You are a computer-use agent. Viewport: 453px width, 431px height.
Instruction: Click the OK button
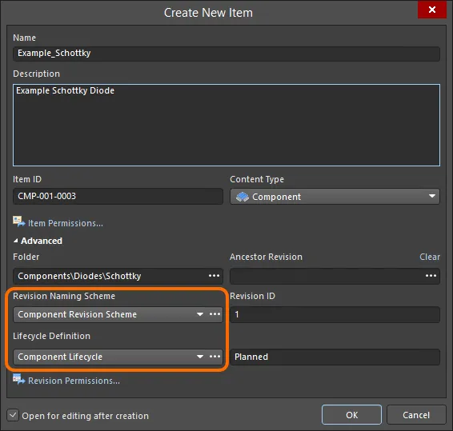(x=351, y=415)
